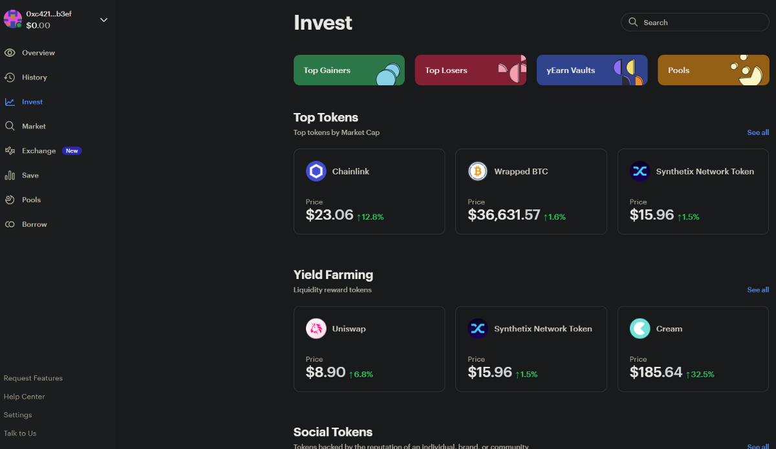
Task: Click the Chainlink token logo icon
Action: pos(316,171)
